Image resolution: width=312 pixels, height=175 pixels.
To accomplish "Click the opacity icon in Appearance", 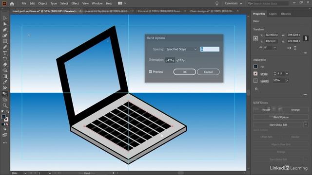I will pyautogui.click(x=255, y=81).
